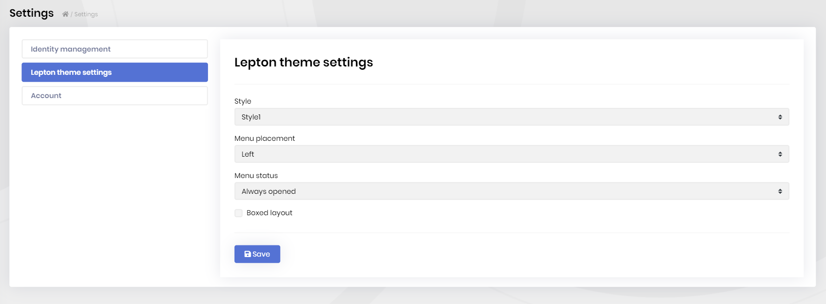
Task: Open the Style1 dropdown
Action: (511, 117)
